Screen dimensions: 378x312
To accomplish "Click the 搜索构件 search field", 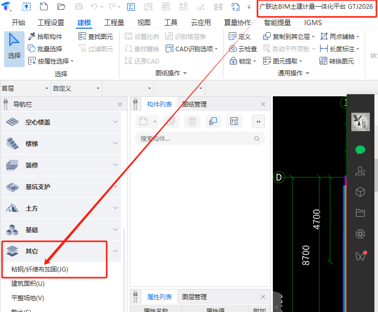I will [200, 138].
